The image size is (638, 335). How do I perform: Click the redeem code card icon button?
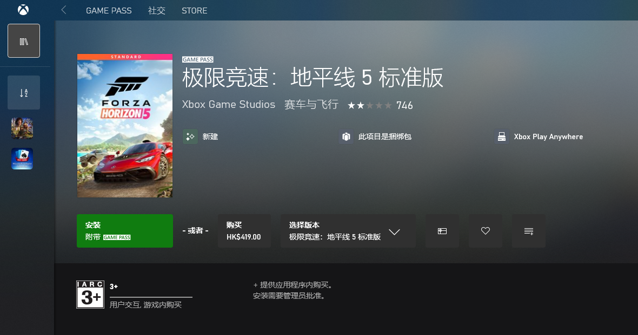[442, 231]
